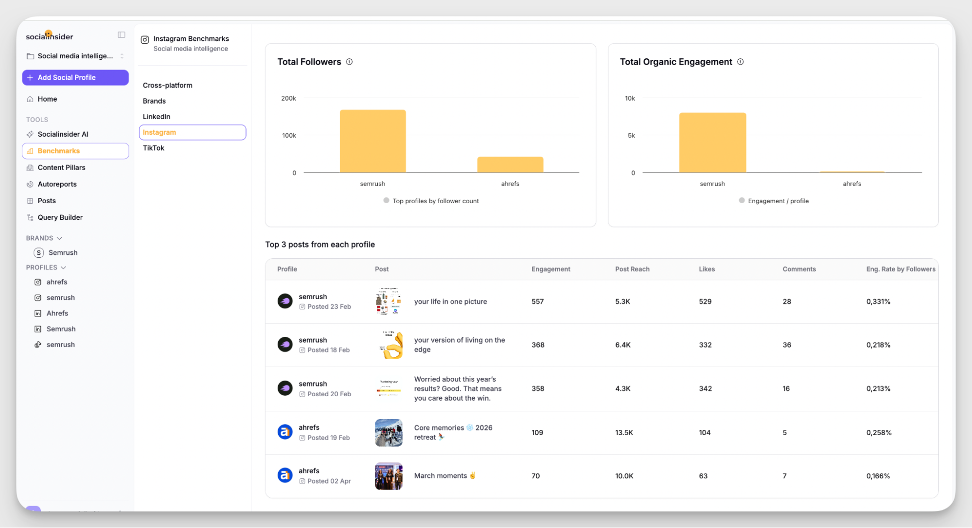Viewport: 972px width, 528px height.
Task: Collapse the PROFILES section chevron
Action: pos(63,268)
